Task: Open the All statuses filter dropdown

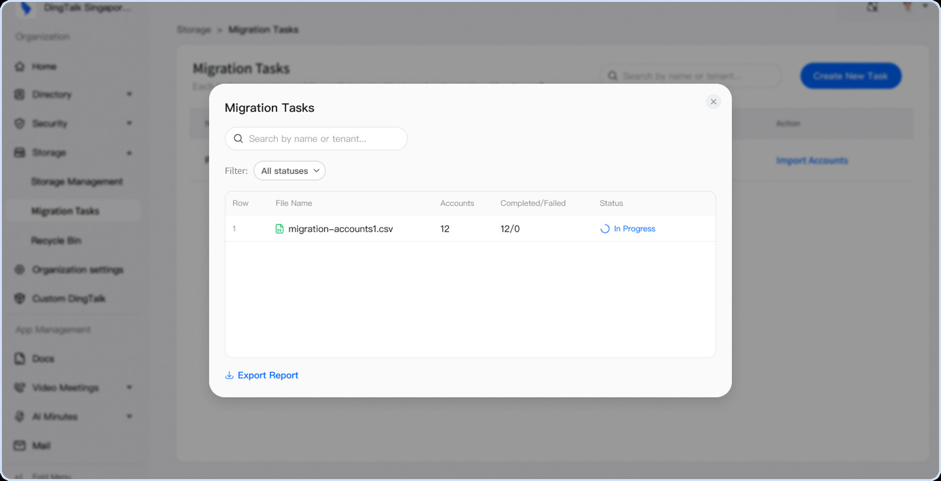Action: point(290,171)
